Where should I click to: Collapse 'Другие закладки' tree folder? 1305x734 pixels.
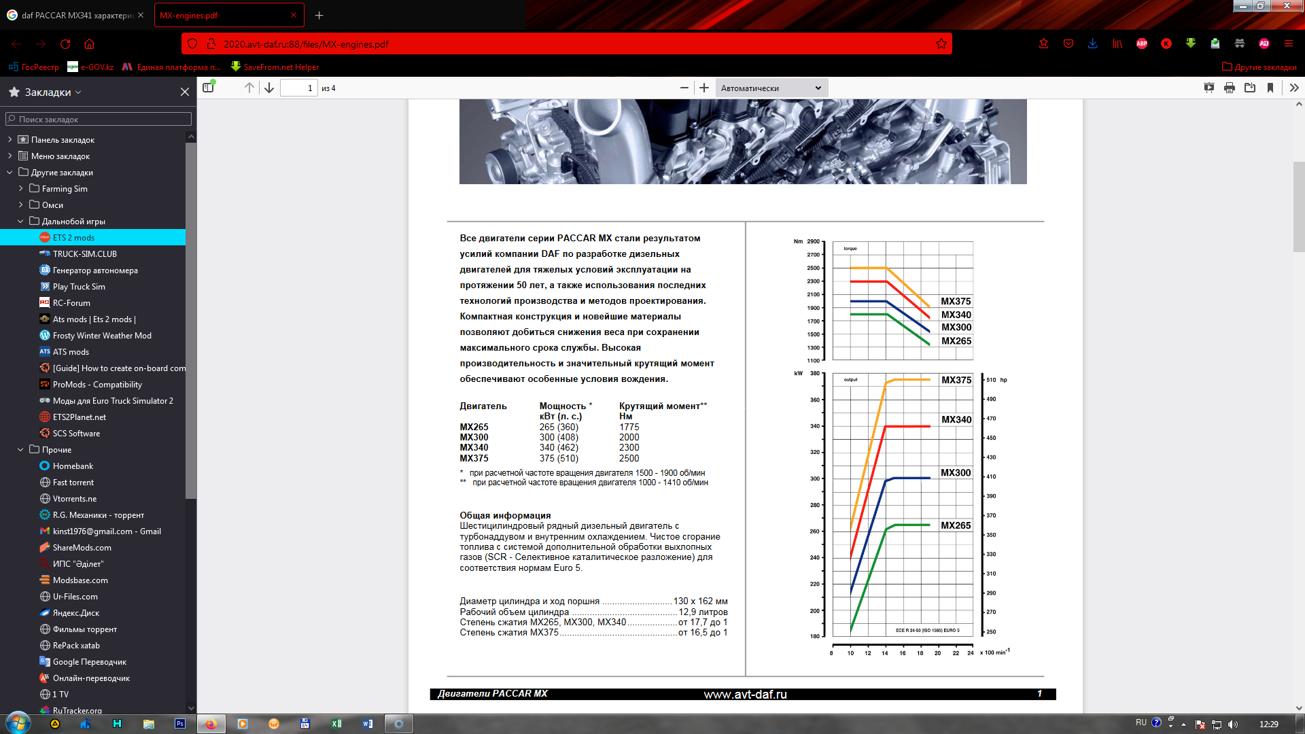10,172
